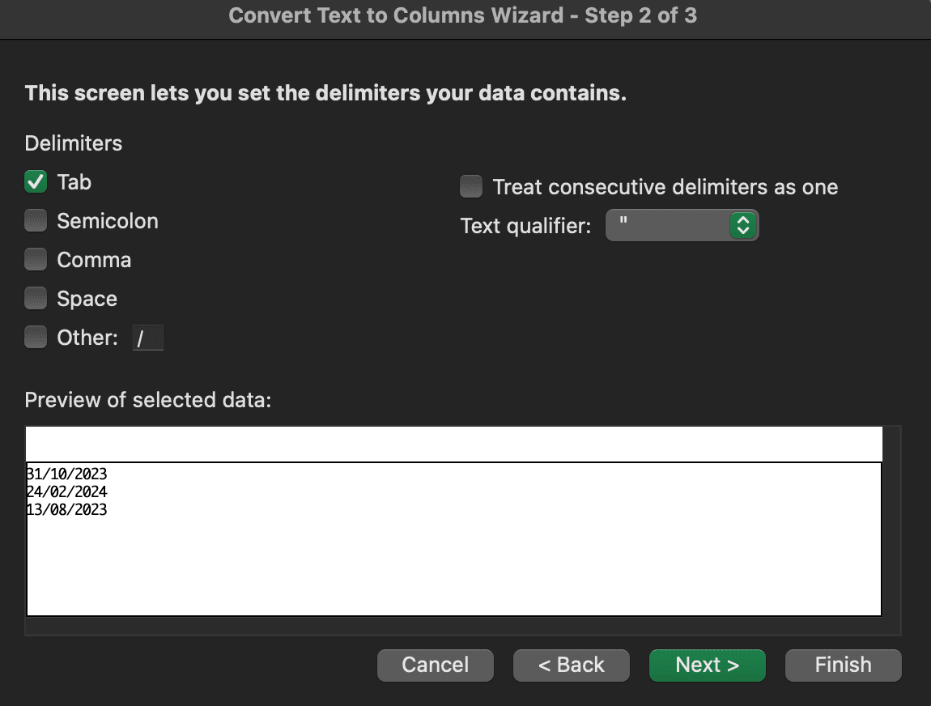Click the wizard title bar
This screenshot has height=706, width=931.
(x=465, y=15)
